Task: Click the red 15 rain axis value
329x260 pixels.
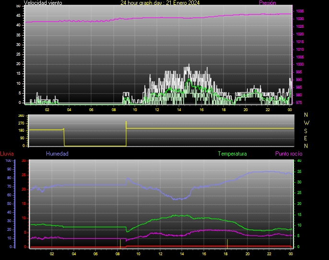Action: coord(23,203)
